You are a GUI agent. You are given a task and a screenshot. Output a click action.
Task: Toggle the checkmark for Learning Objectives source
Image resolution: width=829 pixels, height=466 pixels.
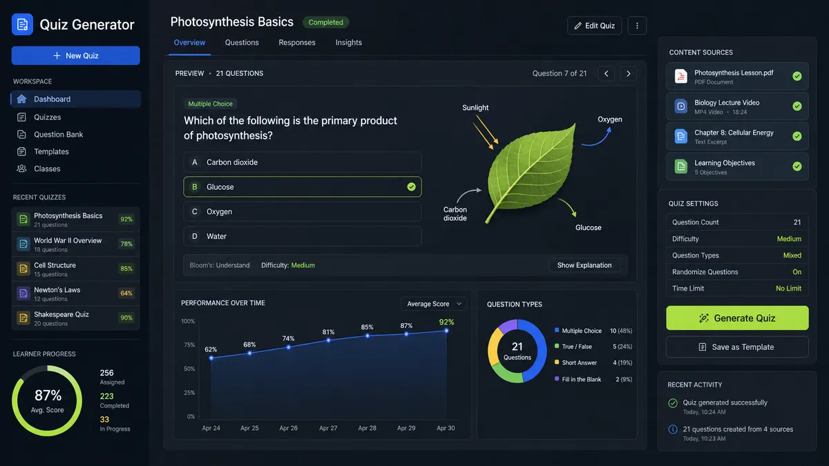point(797,166)
